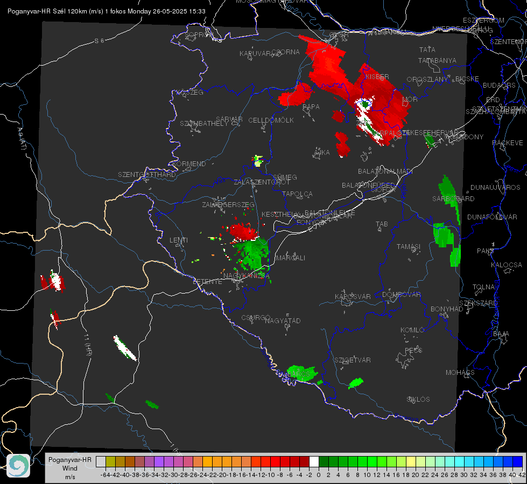Viewport: 527px width, 484px height.
Task: Click the TOLNA city label
Action: point(483,287)
